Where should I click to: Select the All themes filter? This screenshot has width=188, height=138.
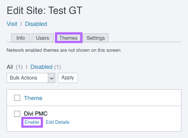(x=10, y=67)
